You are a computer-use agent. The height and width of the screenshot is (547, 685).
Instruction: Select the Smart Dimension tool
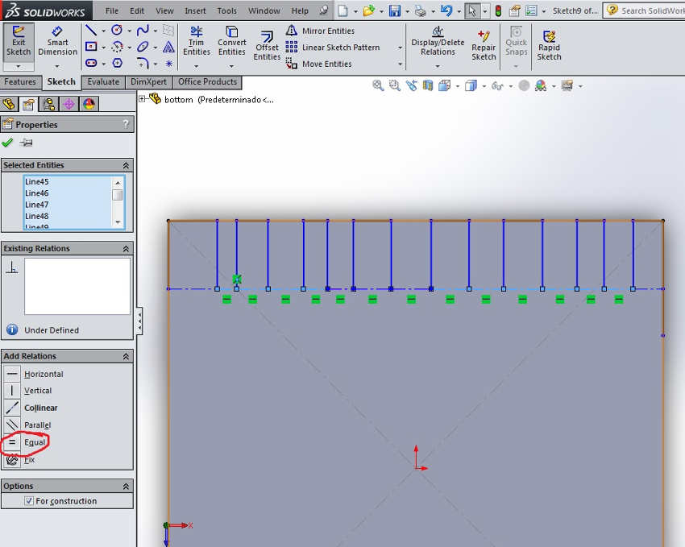coord(57,41)
